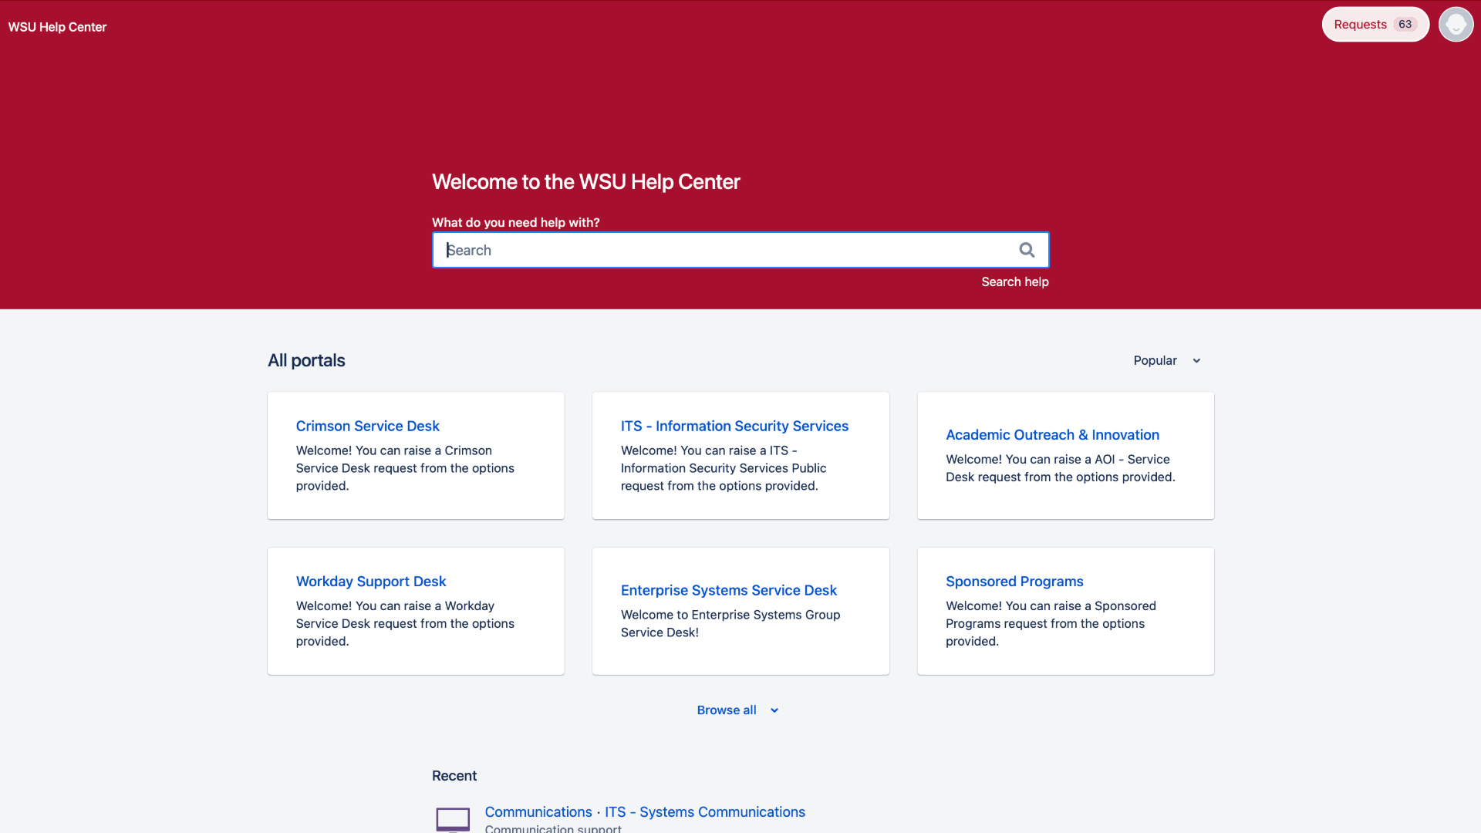This screenshot has width=1481, height=833.
Task: Click the ITS - Systems Communications link
Action: 704,811
